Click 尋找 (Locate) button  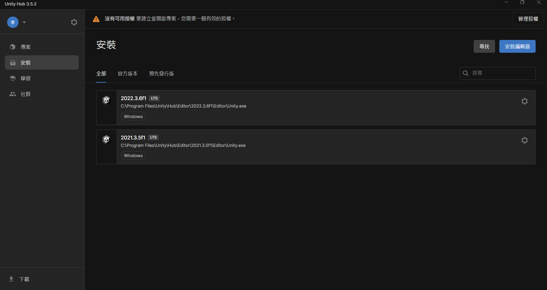484,46
